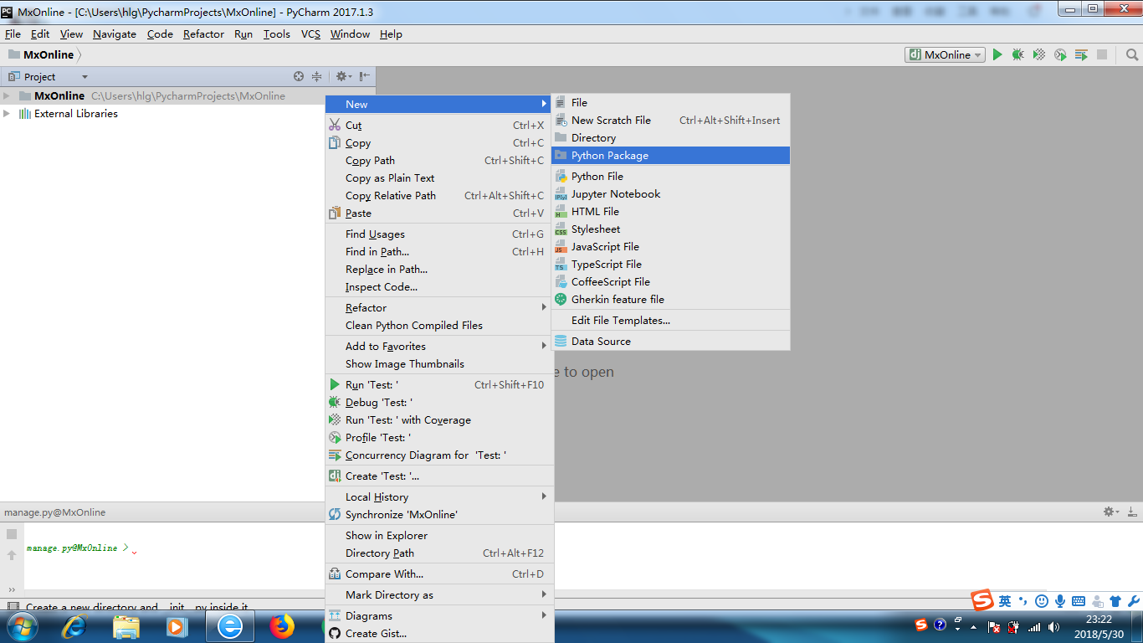This screenshot has height=643, width=1143.
Task: Click the concurrency diagram run icon
Action: (x=1081, y=54)
